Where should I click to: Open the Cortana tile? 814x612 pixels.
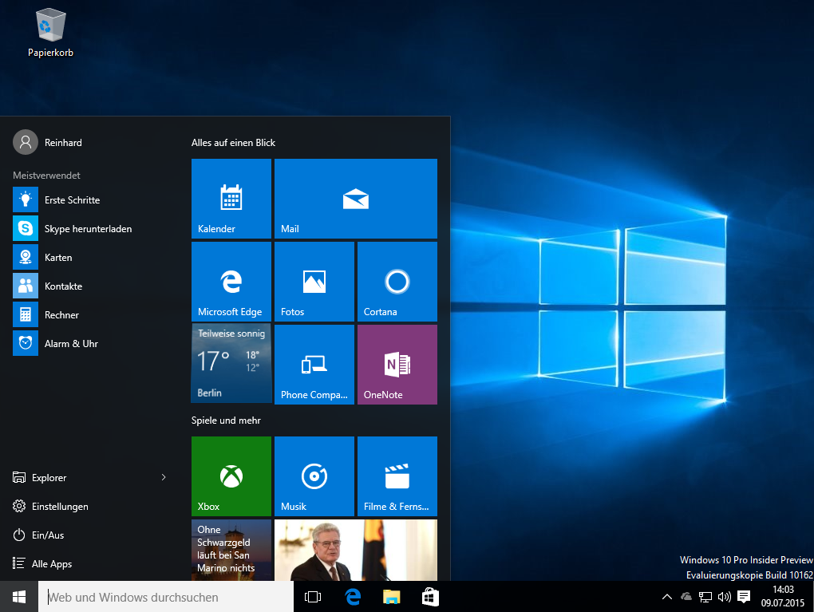pyautogui.click(x=397, y=282)
